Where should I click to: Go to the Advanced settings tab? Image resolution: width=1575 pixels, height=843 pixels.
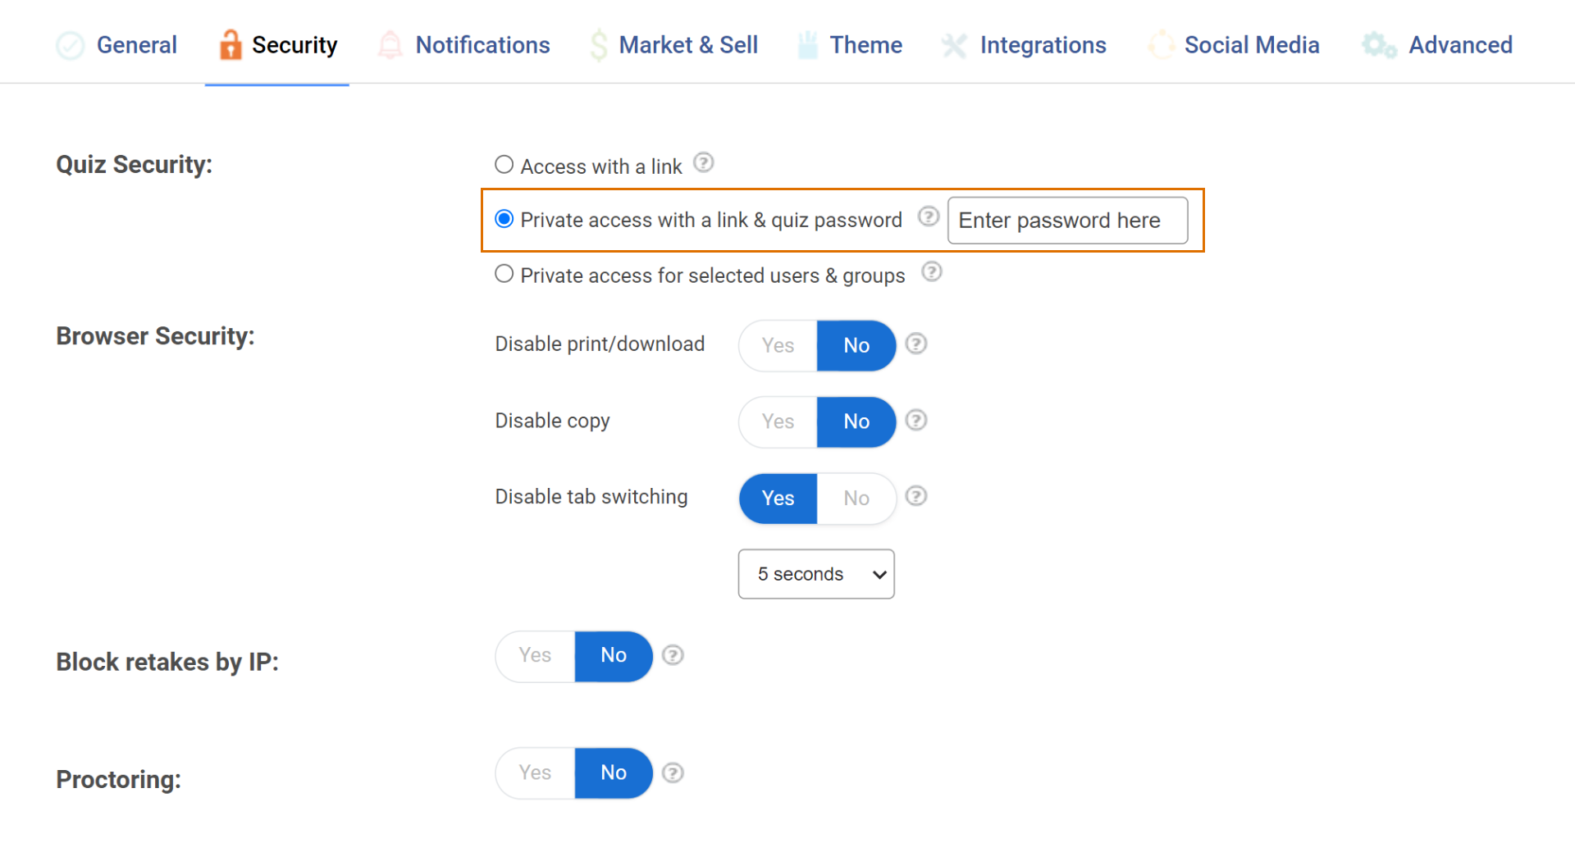click(1459, 45)
